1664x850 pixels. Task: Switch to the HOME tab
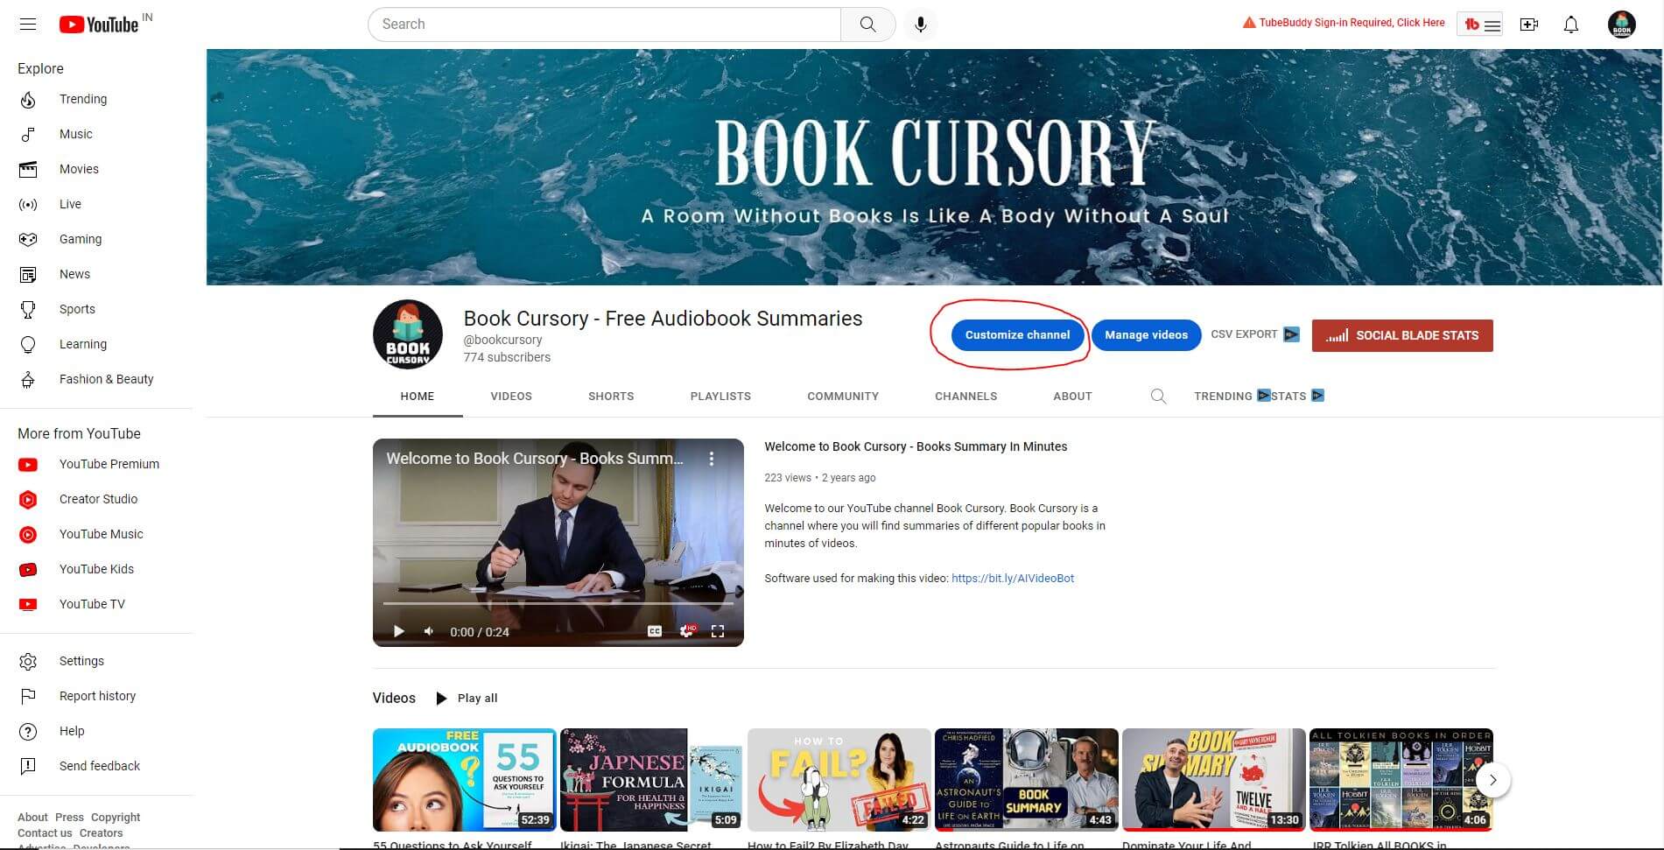point(418,397)
